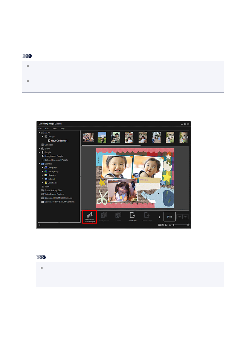Expand the Libraries tree node
246x348 pixels.
click(43, 175)
